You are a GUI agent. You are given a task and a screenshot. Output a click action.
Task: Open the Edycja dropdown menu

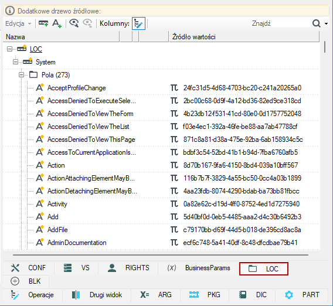[18, 23]
